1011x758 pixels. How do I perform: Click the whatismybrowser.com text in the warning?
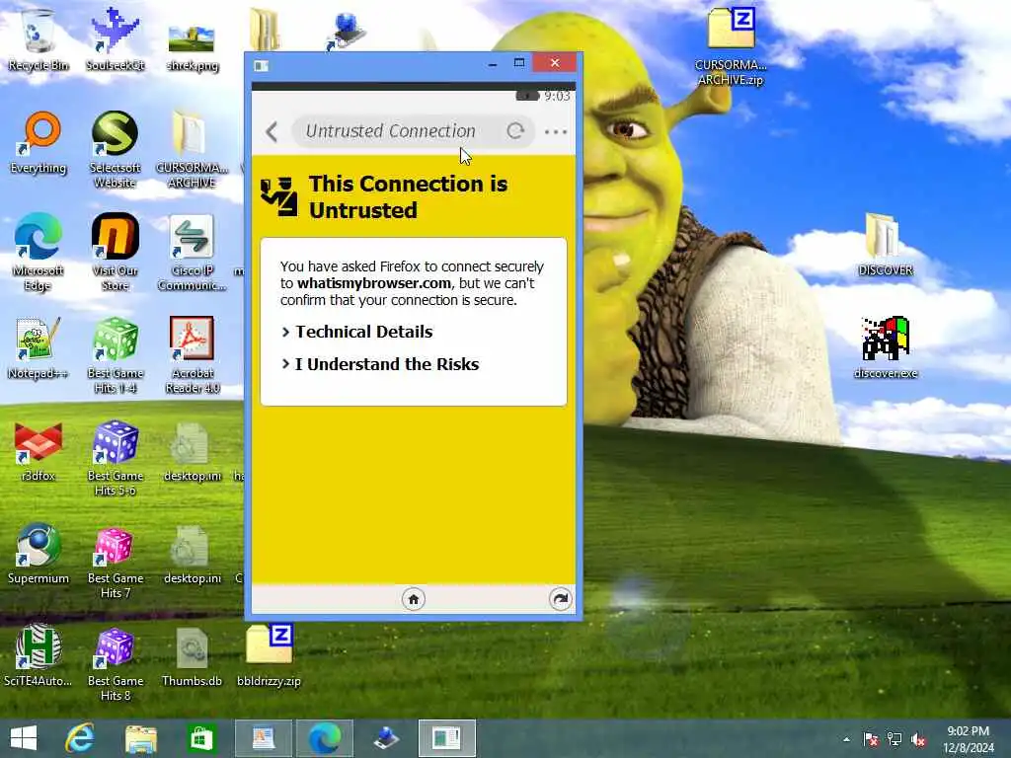pos(374,283)
